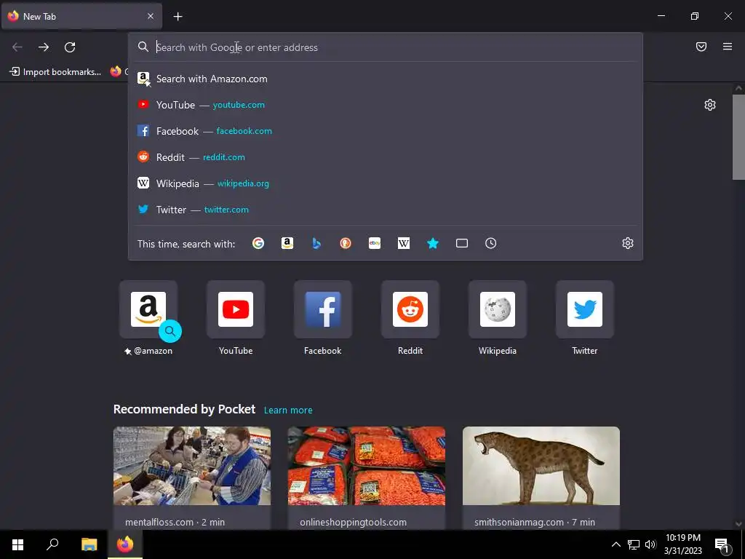Viewport: 745px width, 559px height.
Task: Open smithsonianmag.com Pocket story
Action: [541, 477]
